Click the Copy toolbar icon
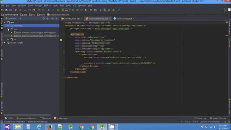Viewport: 231px width, 130px height. 30,10
